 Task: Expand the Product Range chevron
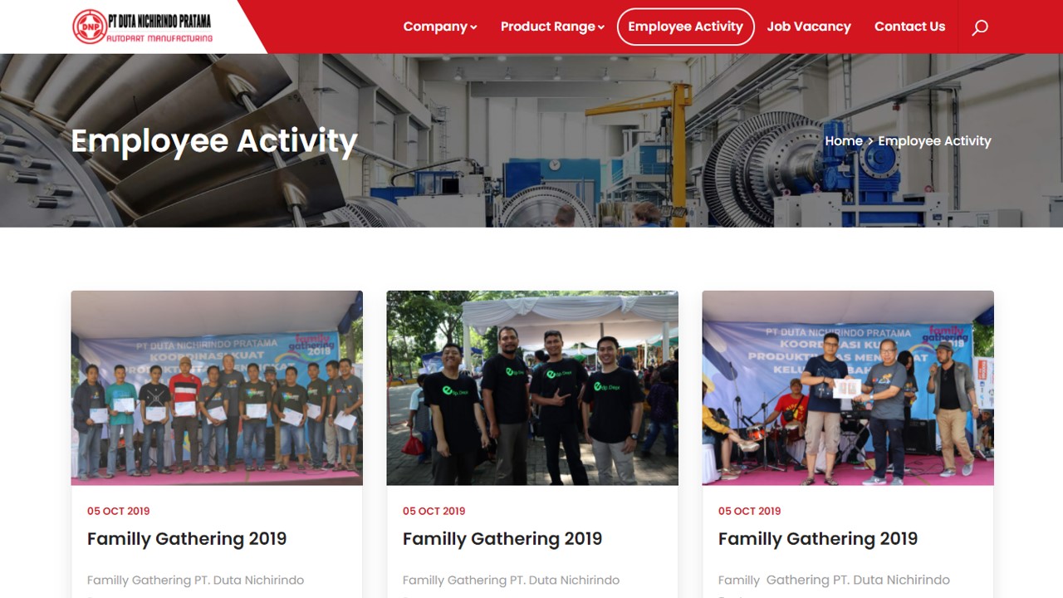coord(600,27)
